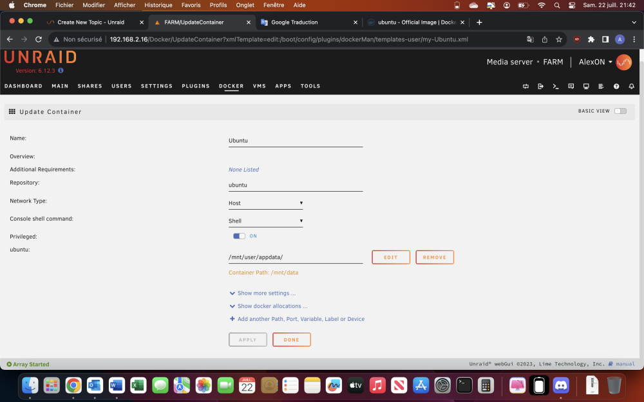Go to the DASHBOARD tab
644x402 pixels.
coord(23,86)
